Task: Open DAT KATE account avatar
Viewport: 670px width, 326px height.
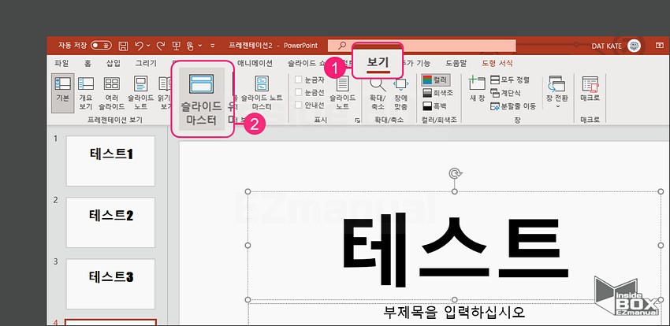Action: point(634,46)
